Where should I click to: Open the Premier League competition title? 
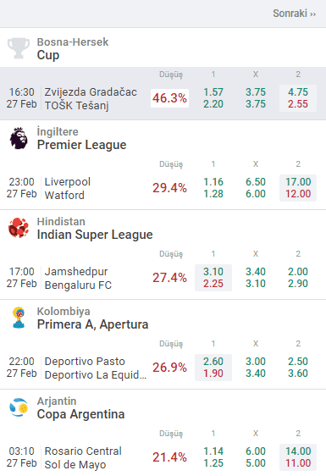coord(81,145)
